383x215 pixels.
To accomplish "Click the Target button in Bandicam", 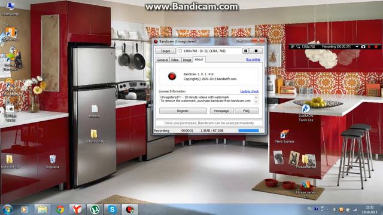I will [x=165, y=51].
